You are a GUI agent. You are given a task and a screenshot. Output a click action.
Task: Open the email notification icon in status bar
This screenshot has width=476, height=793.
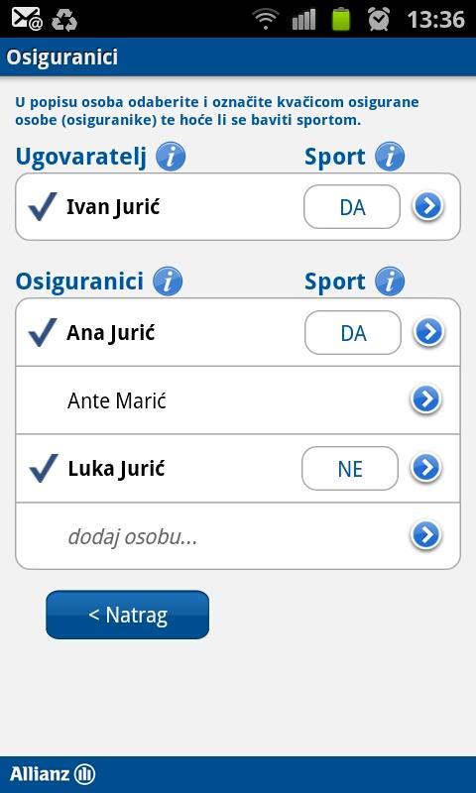[x=28, y=19]
